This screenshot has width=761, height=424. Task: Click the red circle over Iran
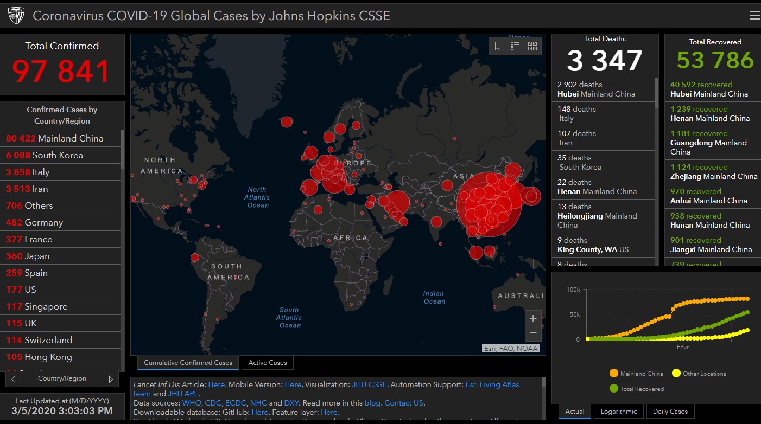click(x=397, y=203)
